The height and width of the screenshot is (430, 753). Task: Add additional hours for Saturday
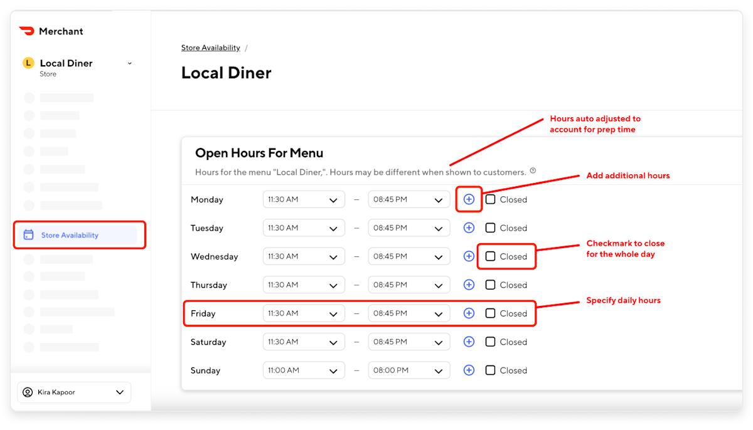(469, 342)
